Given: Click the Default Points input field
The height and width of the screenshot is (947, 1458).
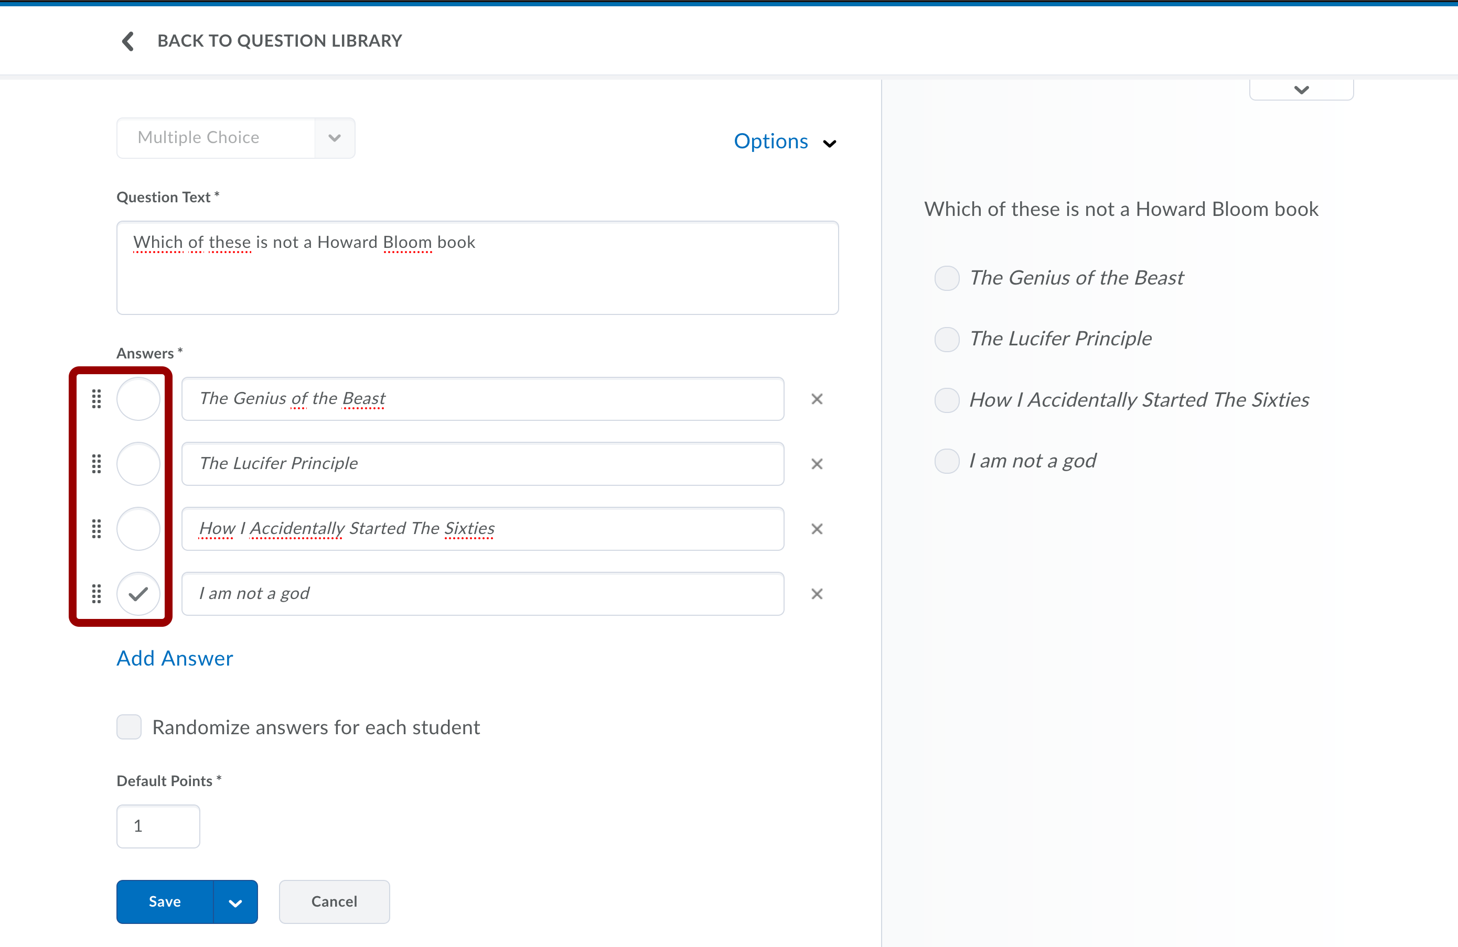Looking at the screenshot, I should 158,826.
